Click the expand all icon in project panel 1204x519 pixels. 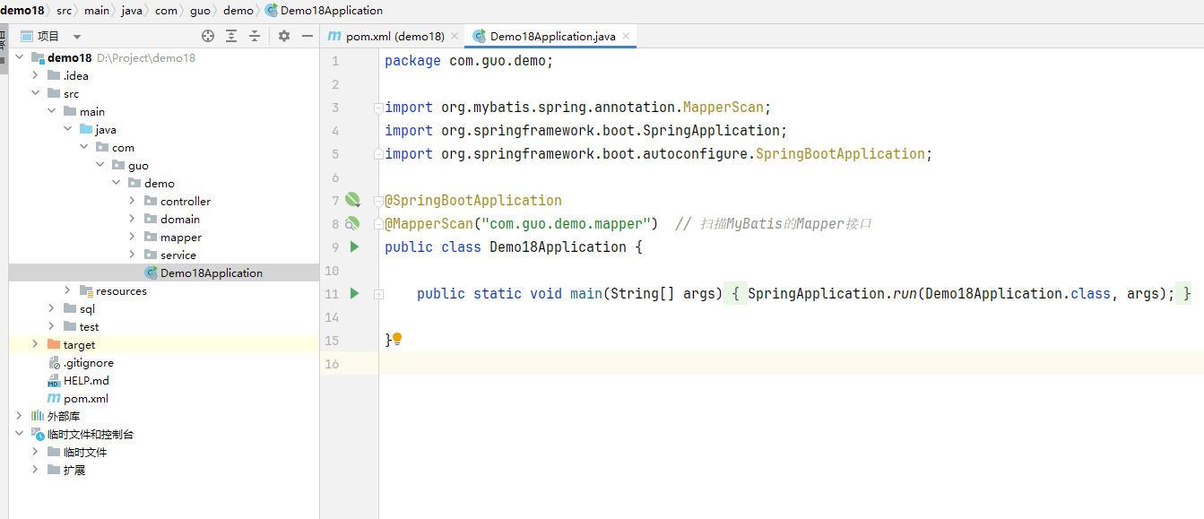[231, 36]
